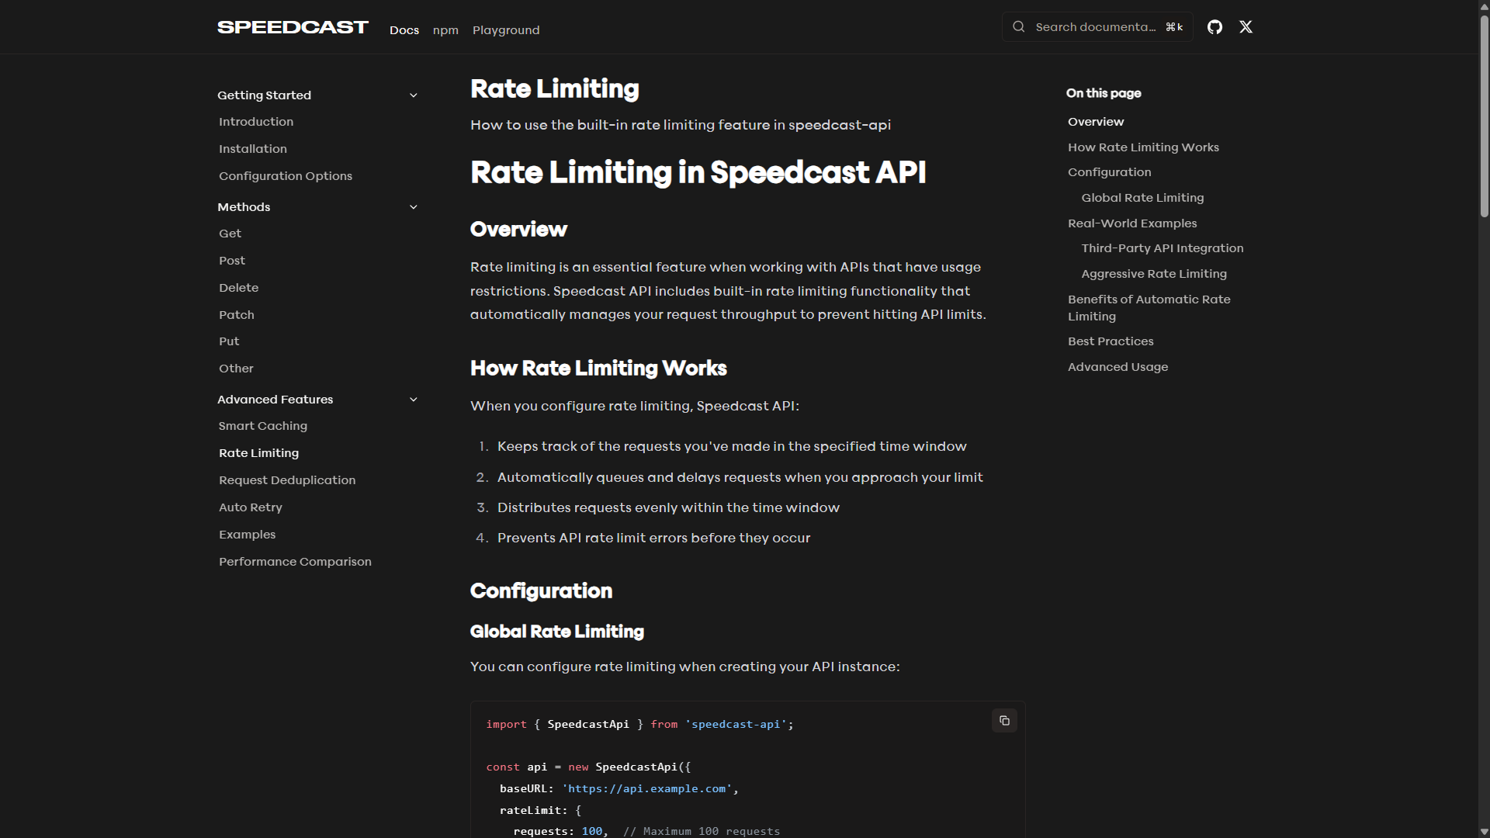Open the Auto Retry page

[250, 507]
